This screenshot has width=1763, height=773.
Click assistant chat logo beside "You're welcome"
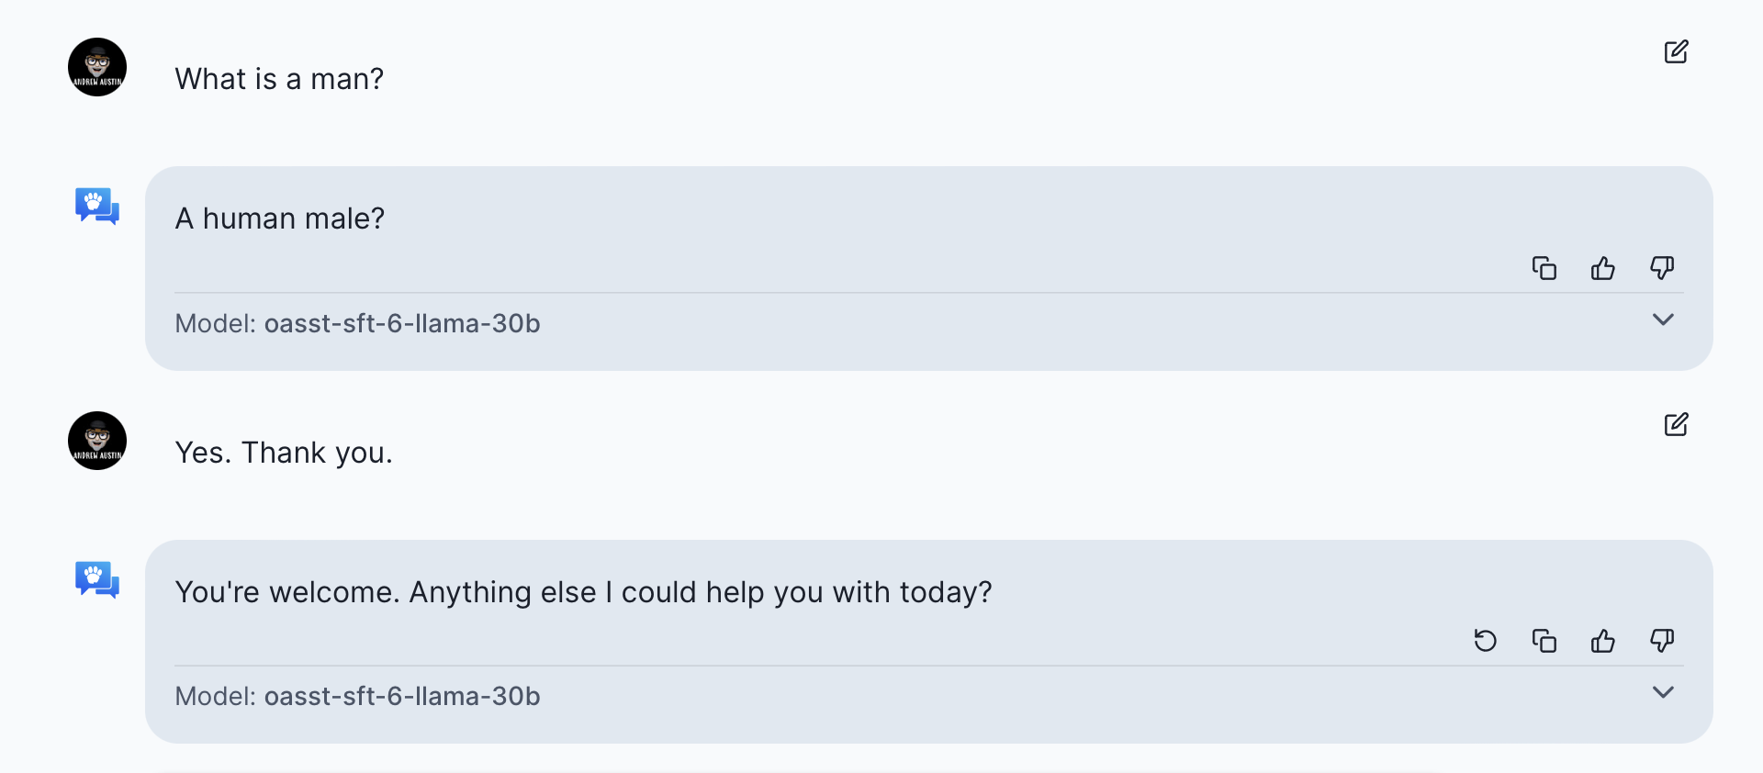click(97, 579)
